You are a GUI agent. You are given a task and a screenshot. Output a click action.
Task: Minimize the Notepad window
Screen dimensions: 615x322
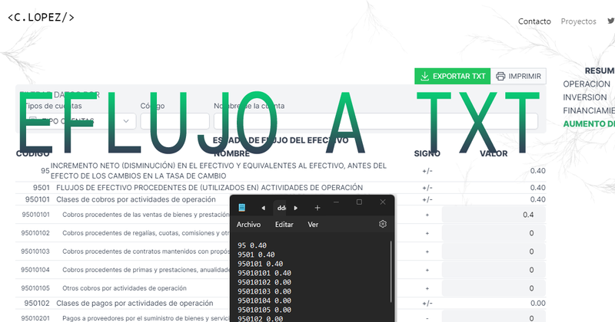click(336, 202)
